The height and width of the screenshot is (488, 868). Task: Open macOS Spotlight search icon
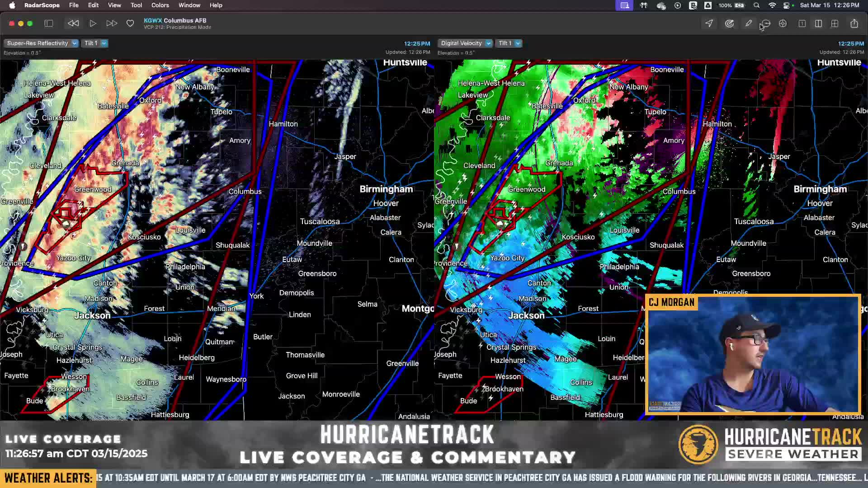pyautogui.click(x=757, y=5)
